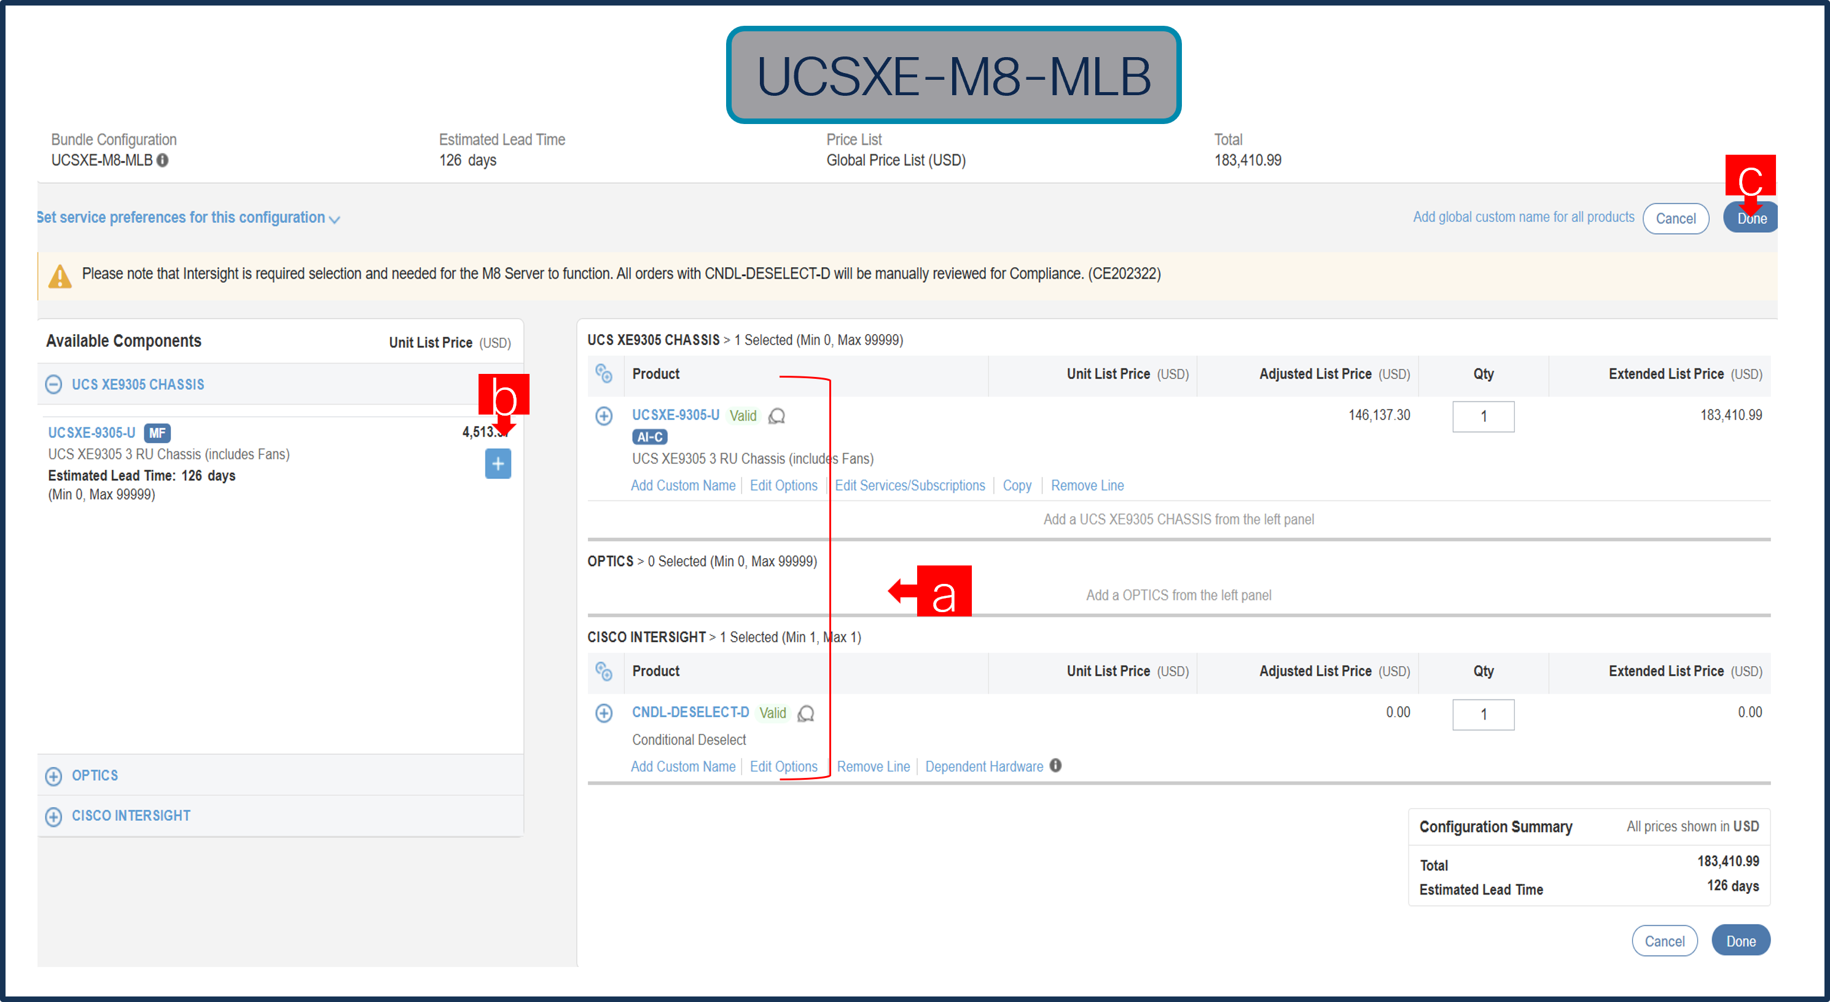The image size is (1830, 1002).
Task: Click the expand-all icon in the Intersight table header
Action: [604, 671]
